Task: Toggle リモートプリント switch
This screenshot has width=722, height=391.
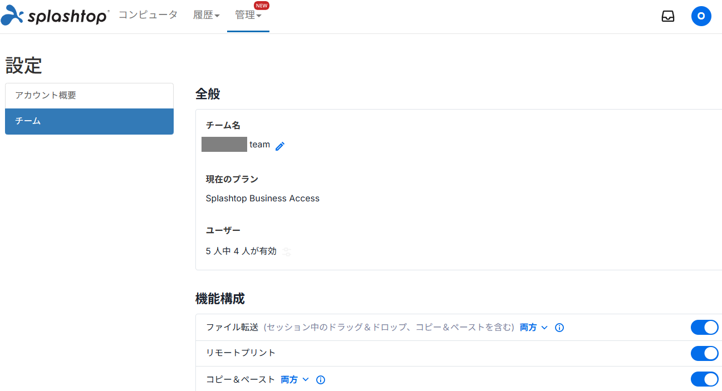Action: (705, 353)
